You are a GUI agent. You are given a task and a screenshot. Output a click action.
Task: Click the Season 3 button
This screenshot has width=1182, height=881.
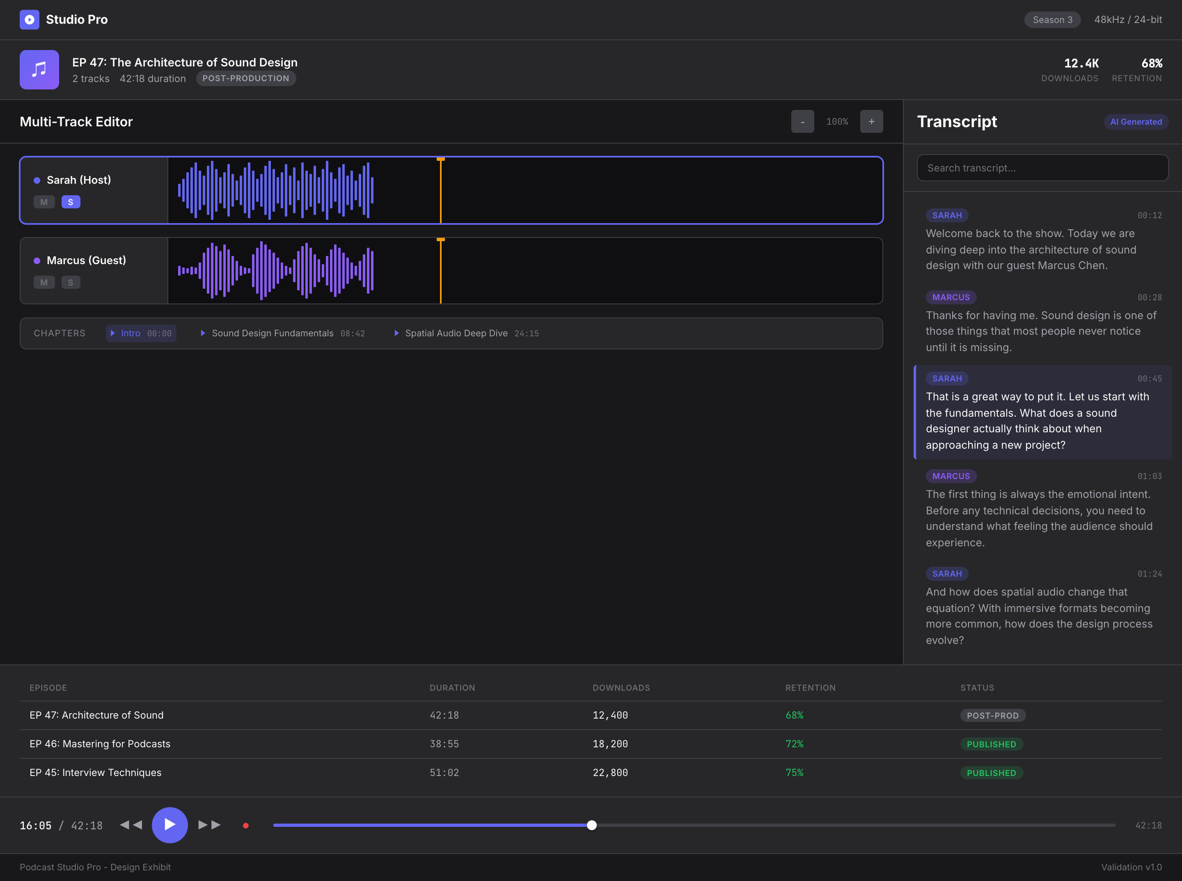1052,19
